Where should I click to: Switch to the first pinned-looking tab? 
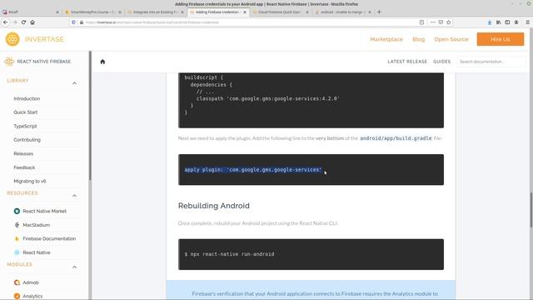point(30,12)
